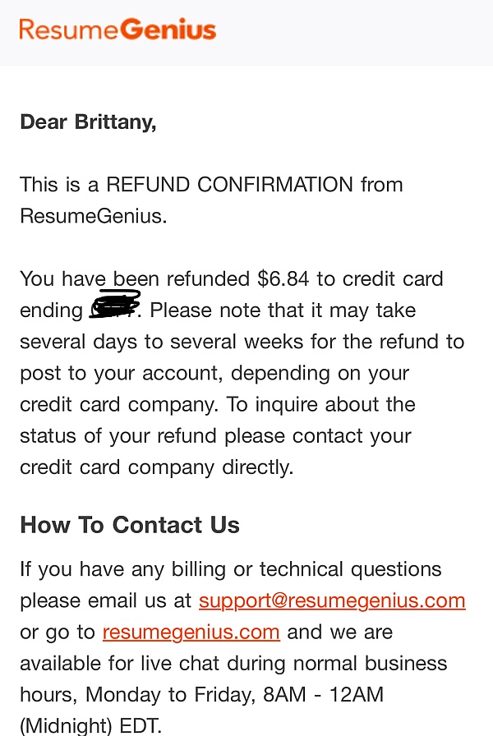The height and width of the screenshot is (736, 493).
Task: Select the "How To Contact Us" heading
Action: (x=130, y=525)
